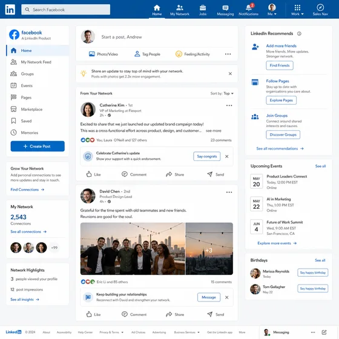339x339 pixels.
Task: Select Home in the left sidebar
Action: click(38, 50)
